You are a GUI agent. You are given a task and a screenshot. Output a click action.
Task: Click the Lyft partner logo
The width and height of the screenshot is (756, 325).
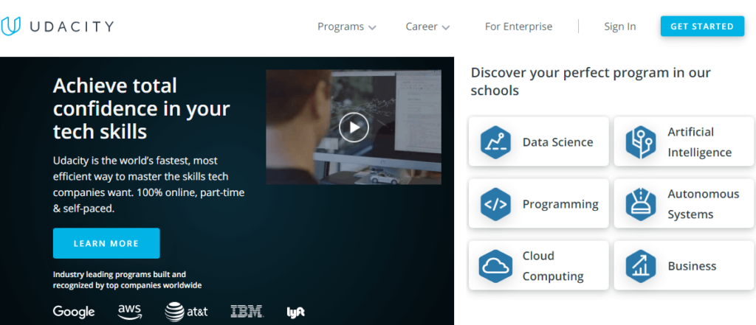pos(295,312)
